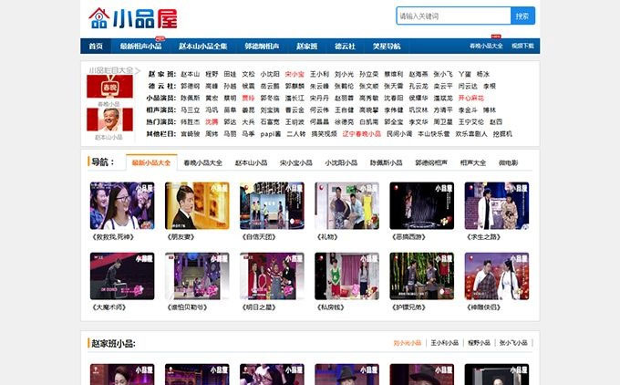
Task: Open the 《明日之星》 video thumbnail
Action: (272, 276)
